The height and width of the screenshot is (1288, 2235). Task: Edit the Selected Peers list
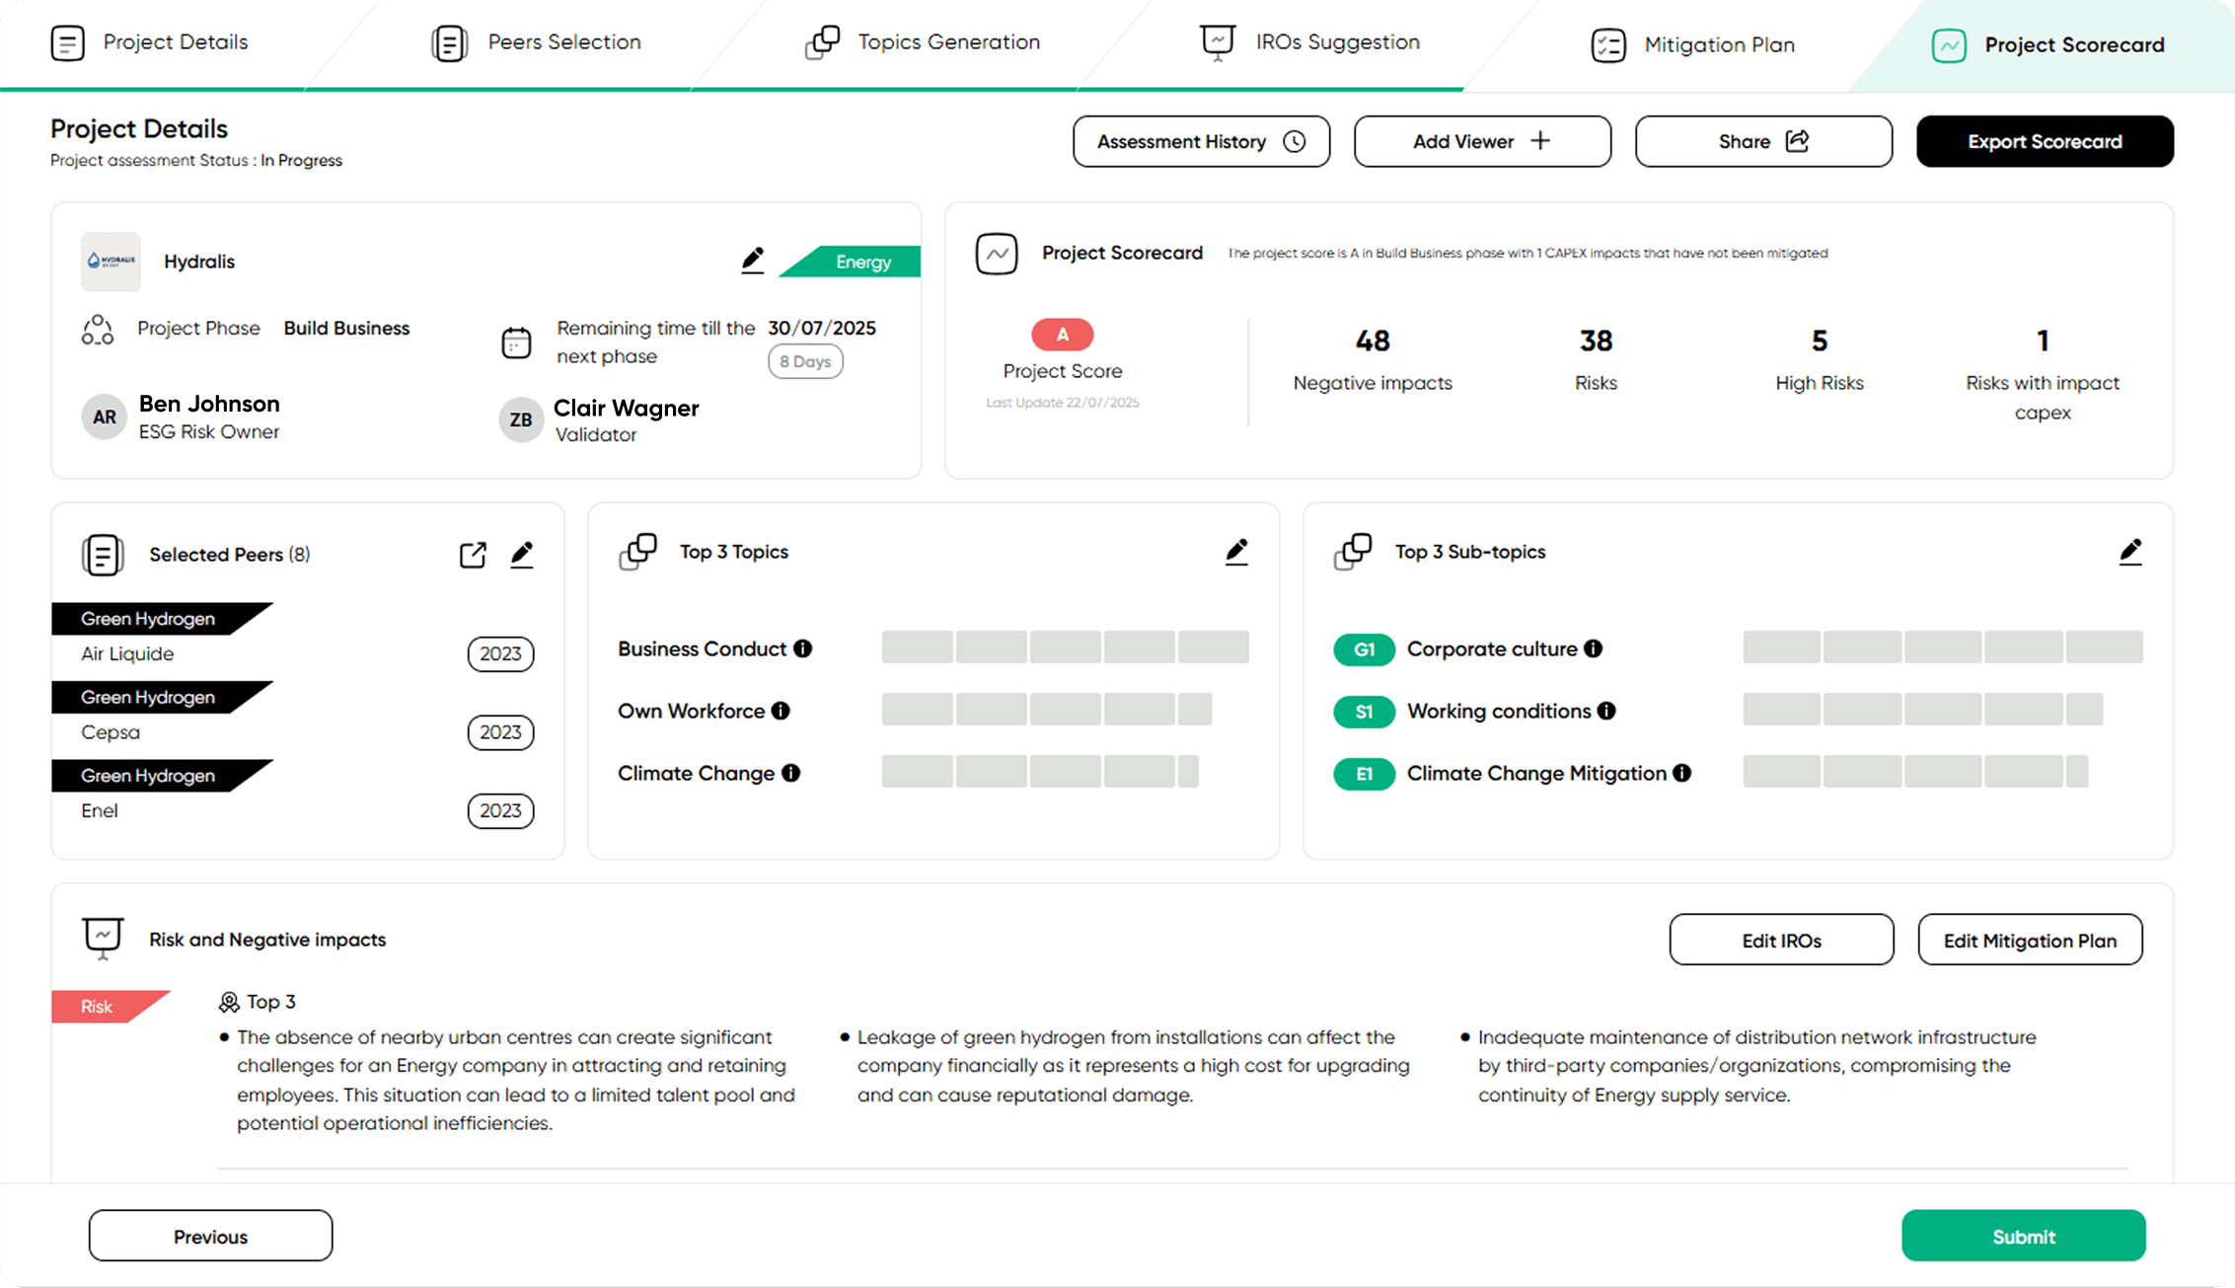coord(522,555)
